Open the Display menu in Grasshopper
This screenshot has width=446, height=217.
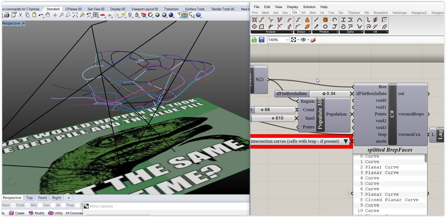(293, 7)
